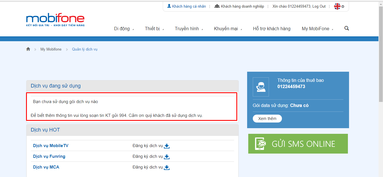
Task: Click the group icon beside Khách hàng doanh nghiệp
Action: pos(217,6)
